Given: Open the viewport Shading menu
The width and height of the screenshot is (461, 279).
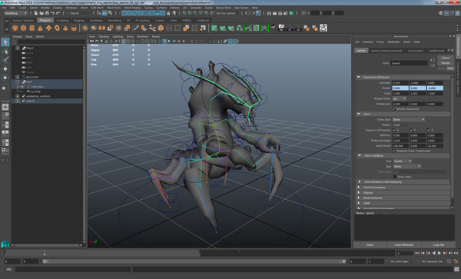Looking at the screenshot, I should 104,37.
